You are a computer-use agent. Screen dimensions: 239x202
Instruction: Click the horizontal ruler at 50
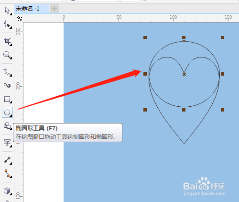119,17
